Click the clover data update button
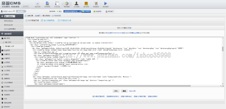Viewport: 226px width, 109px height. (98, 11)
